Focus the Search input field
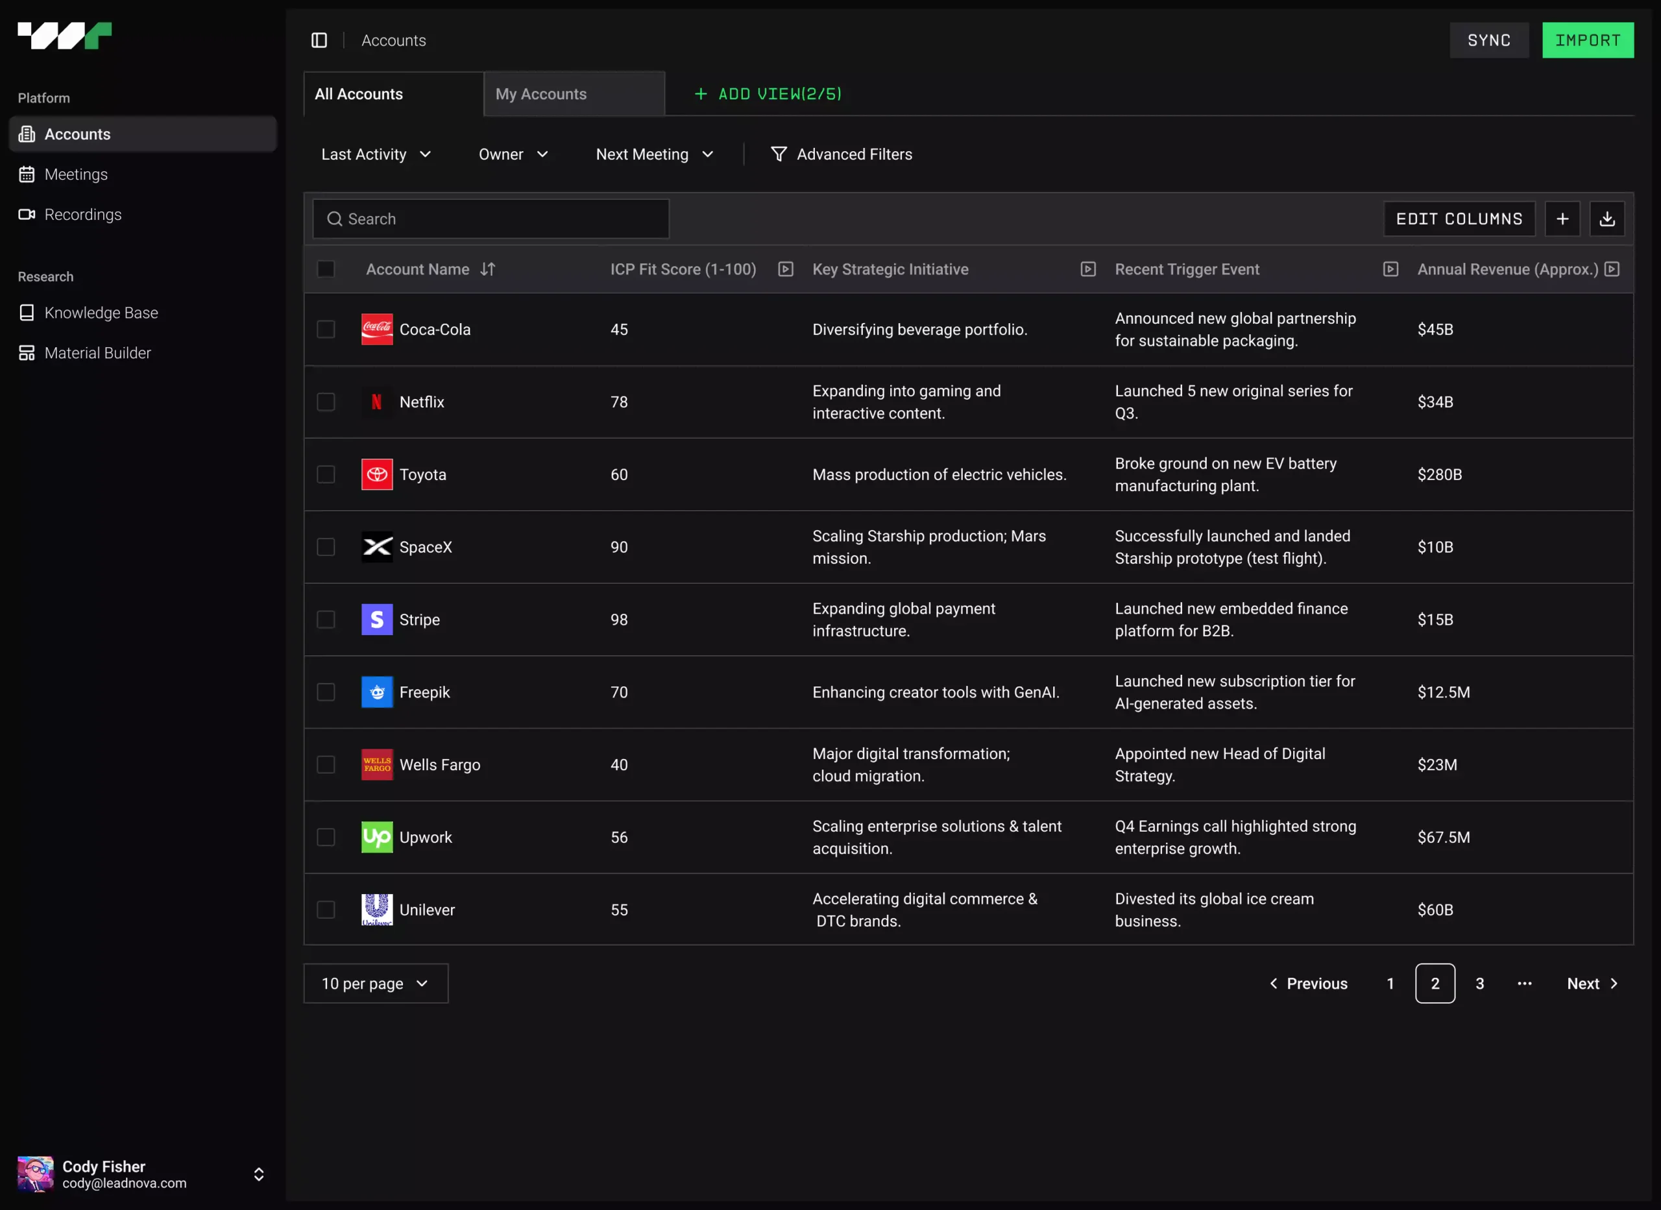Screen dimensions: 1661x1210 click(x=491, y=219)
